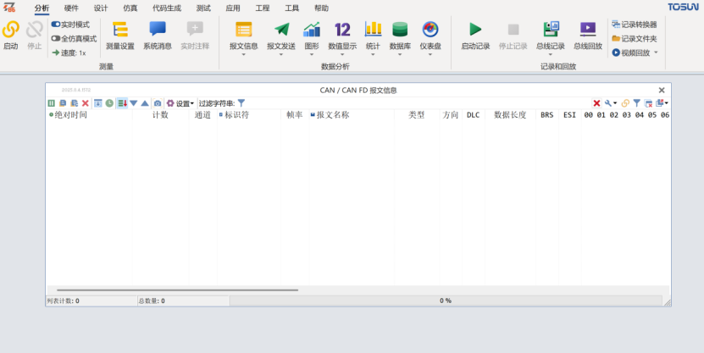Click the stacked windows icon in message toolbar
Screen dimensions: 704x353
pyautogui.click(x=660, y=103)
